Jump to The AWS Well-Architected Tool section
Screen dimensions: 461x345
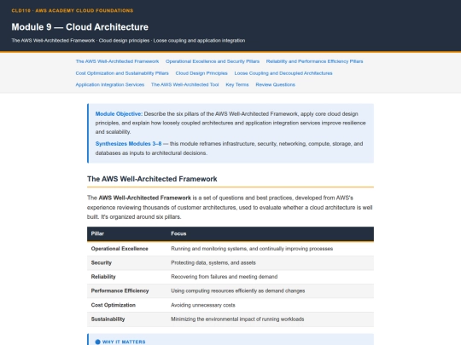(x=184, y=84)
